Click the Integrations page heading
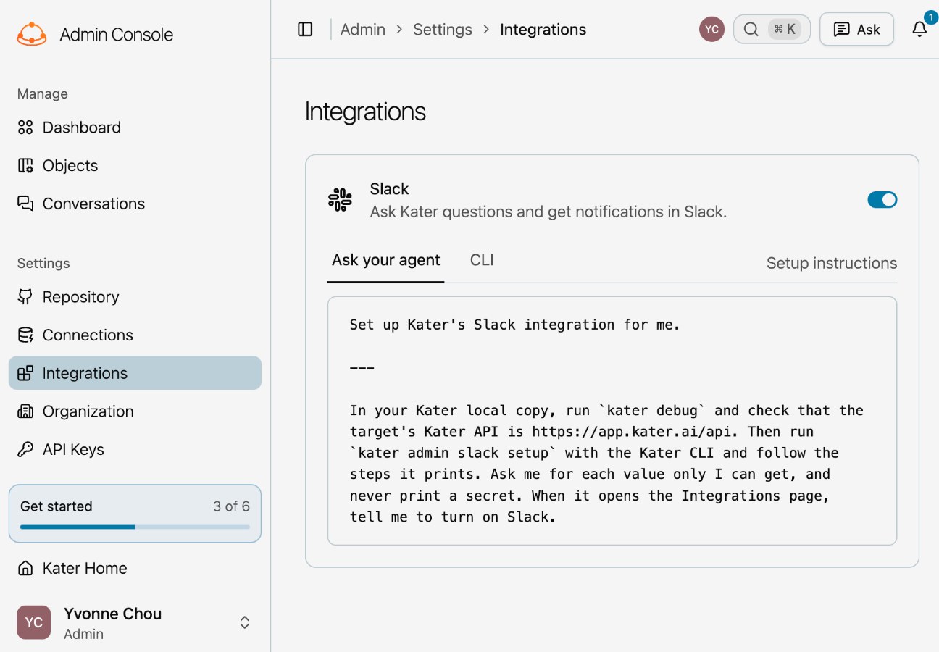 (365, 112)
